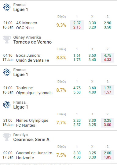
Task: Open Nîmes Olympique vs FC Nantes match
Action: click(32, 123)
